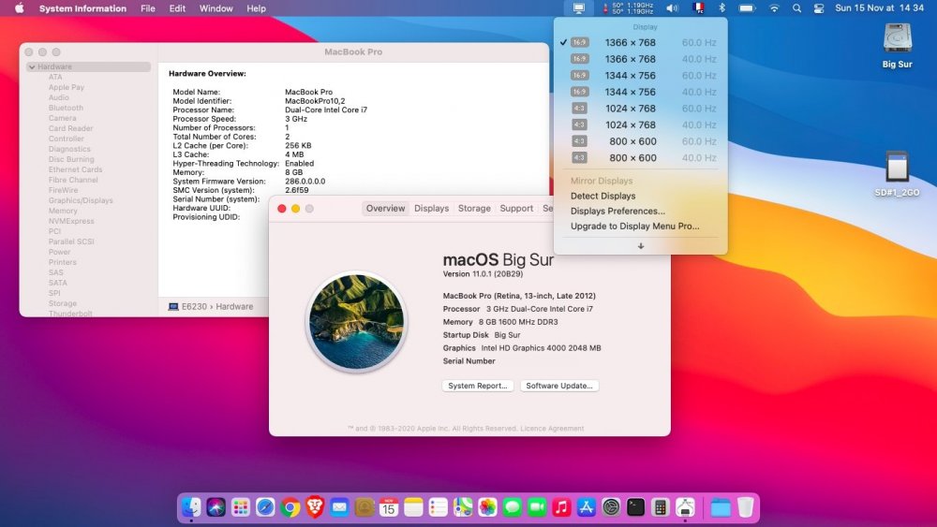937x527 pixels.
Task: Click the down arrow in Display menu
Action: 641,246
